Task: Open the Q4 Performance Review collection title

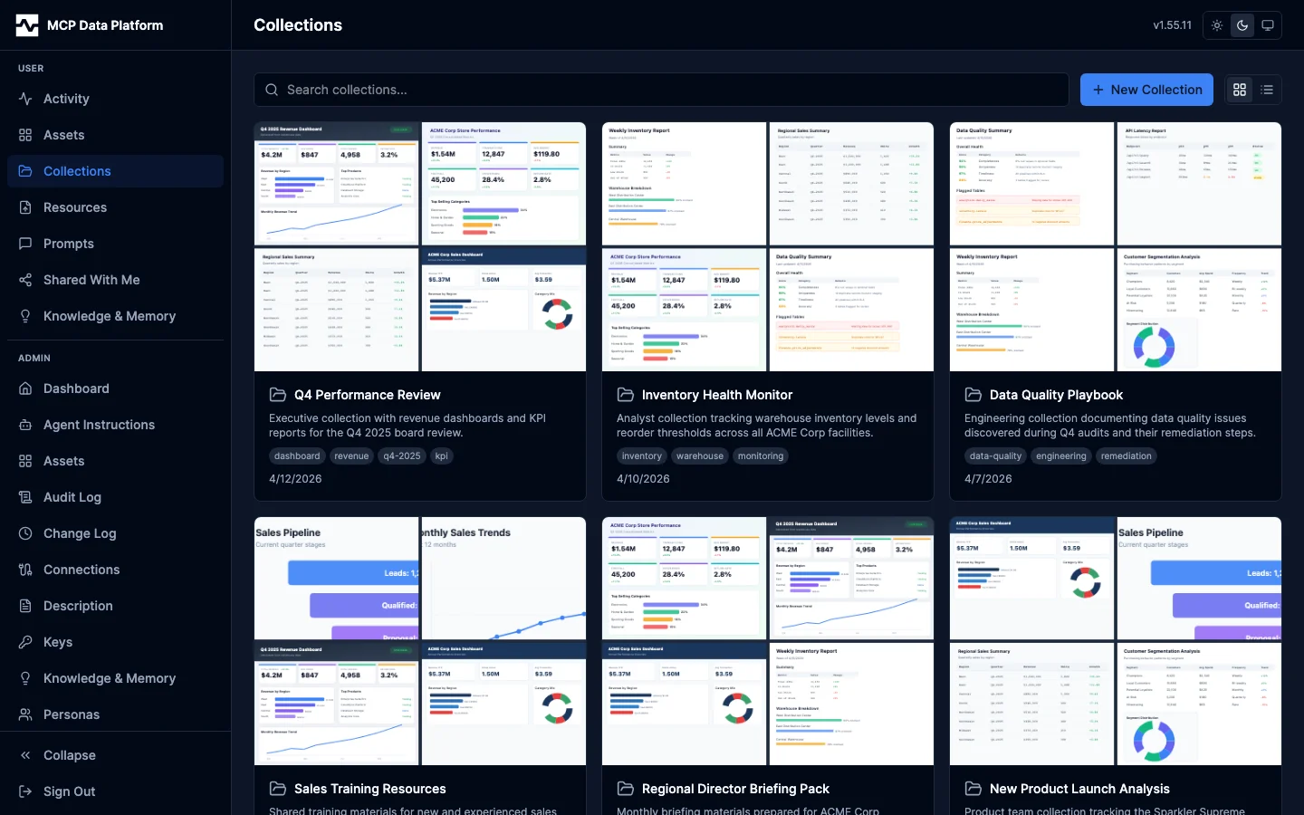Action: point(367,395)
